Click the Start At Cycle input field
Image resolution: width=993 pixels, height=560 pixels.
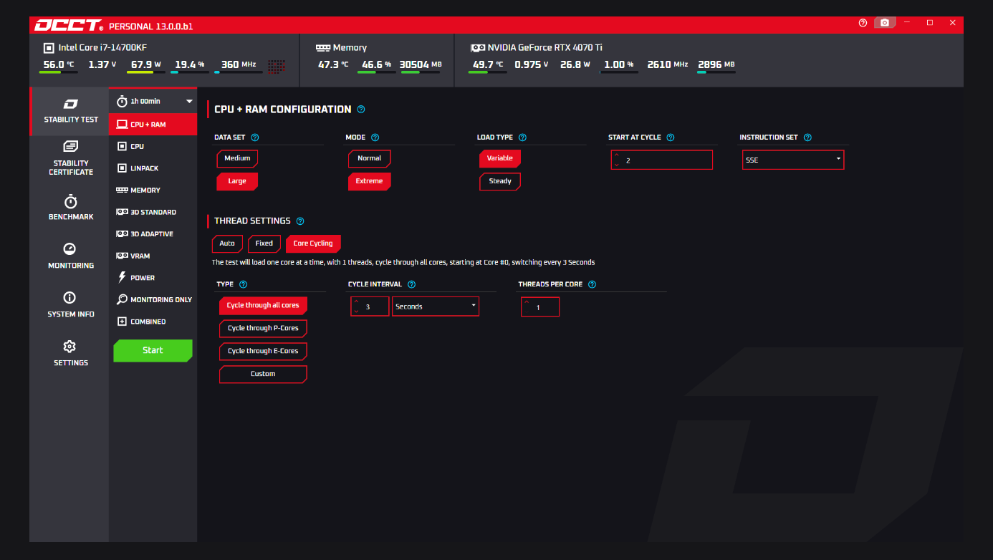(662, 160)
